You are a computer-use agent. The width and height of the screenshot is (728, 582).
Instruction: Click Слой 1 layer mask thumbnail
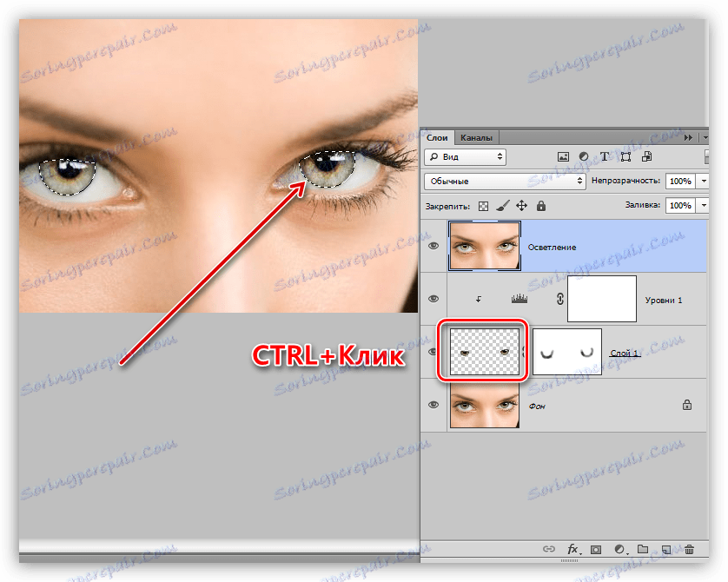[567, 352]
